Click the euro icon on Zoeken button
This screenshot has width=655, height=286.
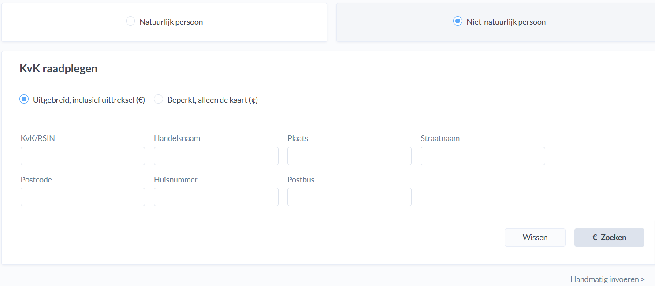pyautogui.click(x=595, y=238)
